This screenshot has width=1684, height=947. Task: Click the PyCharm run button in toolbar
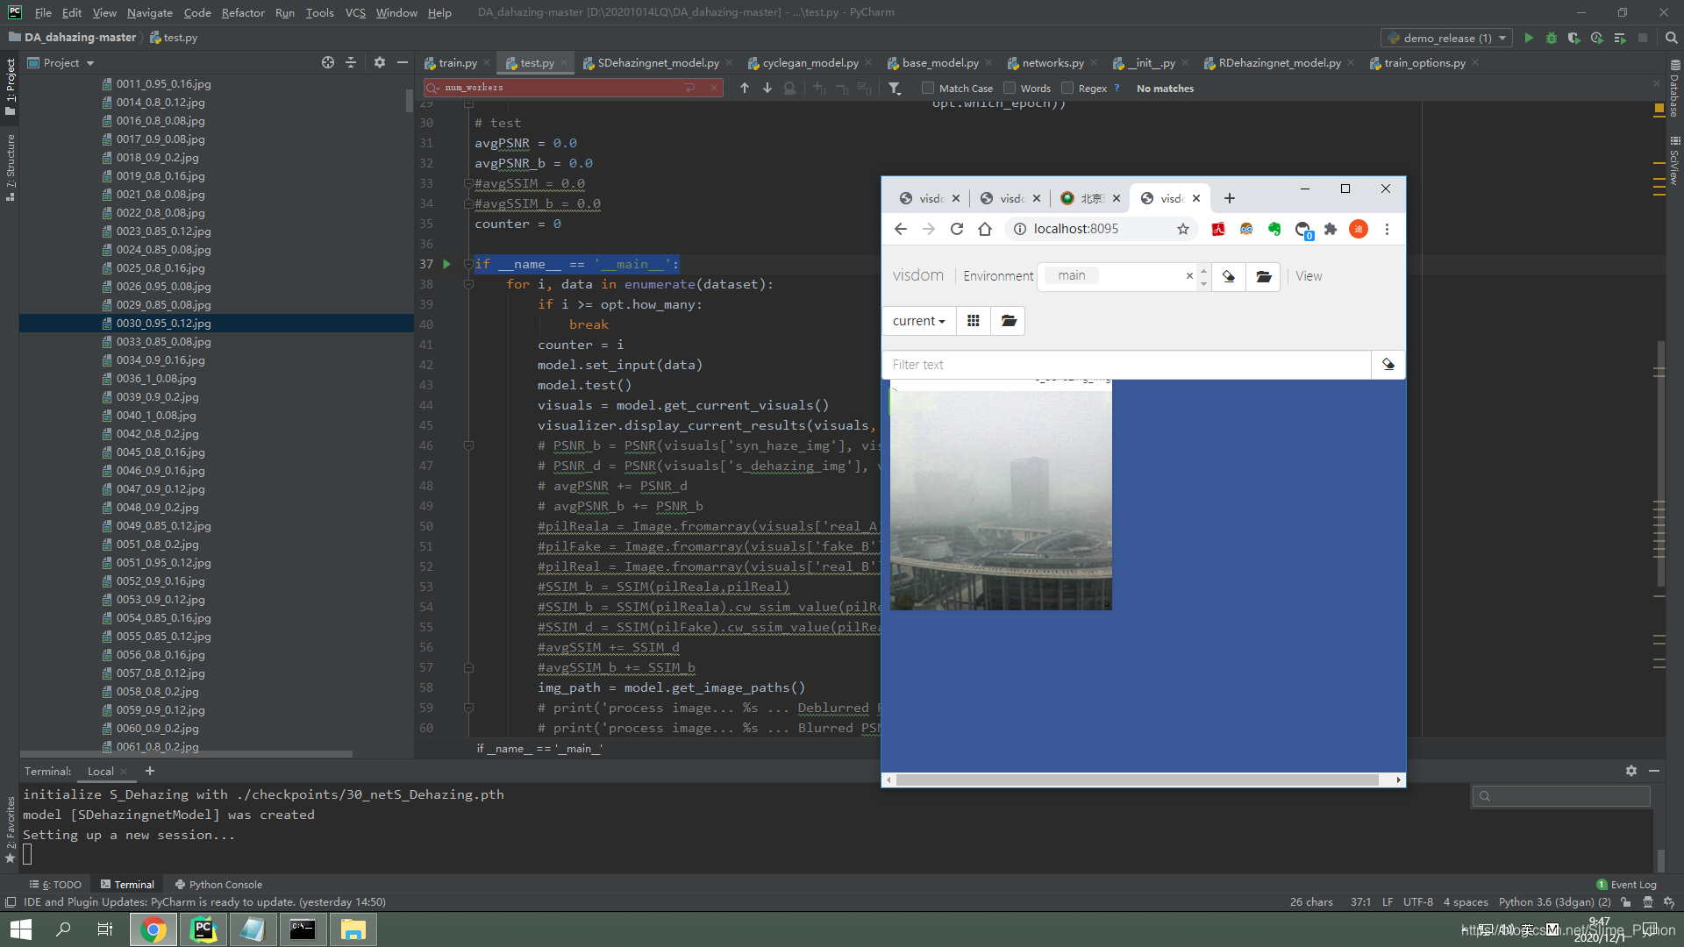1529,39
